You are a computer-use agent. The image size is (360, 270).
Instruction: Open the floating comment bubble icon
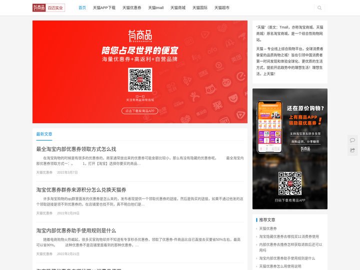pyautogui.click(x=352, y=140)
